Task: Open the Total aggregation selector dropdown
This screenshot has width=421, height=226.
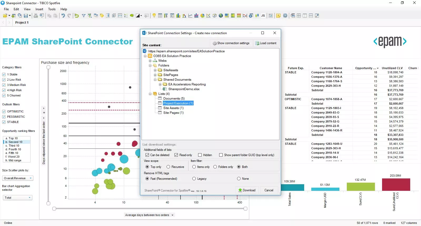Action: point(17,198)
